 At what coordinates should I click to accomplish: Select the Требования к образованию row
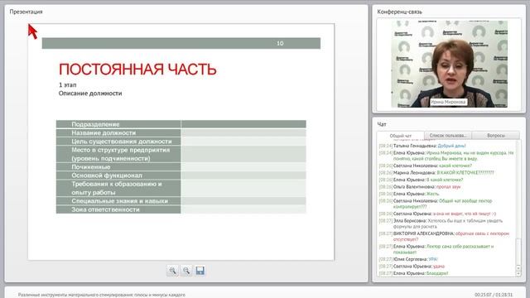click(x=181, y=188)
